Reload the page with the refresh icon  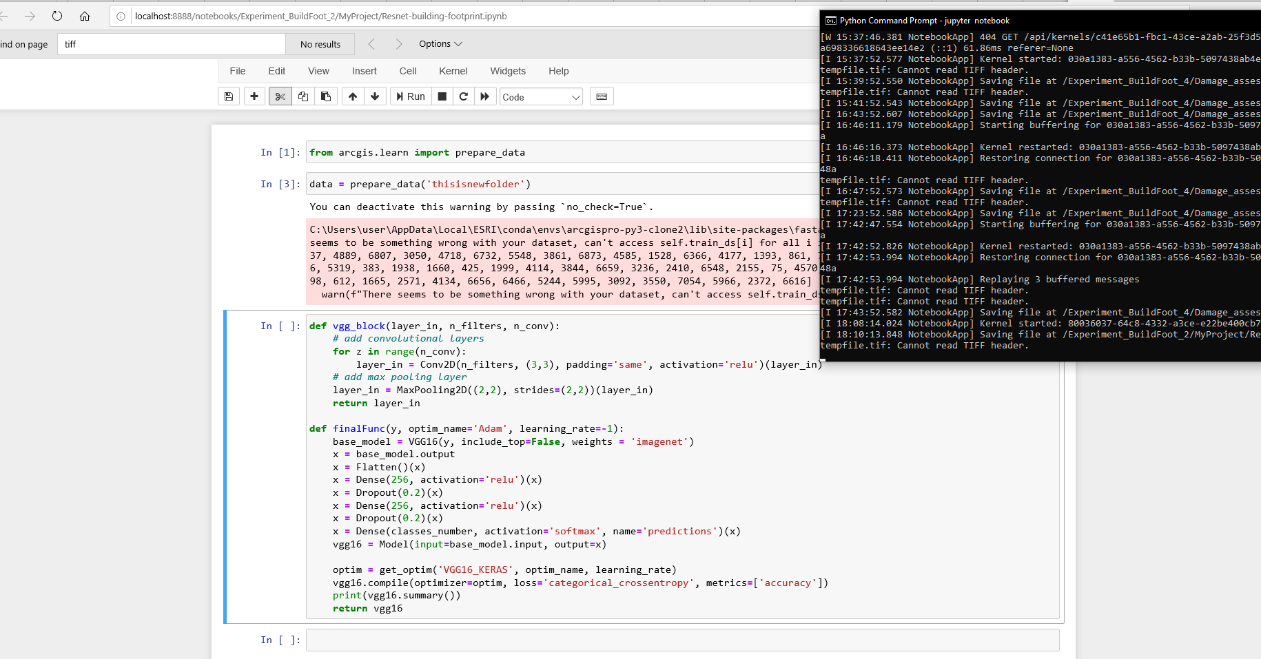click(x=57, y=16)
